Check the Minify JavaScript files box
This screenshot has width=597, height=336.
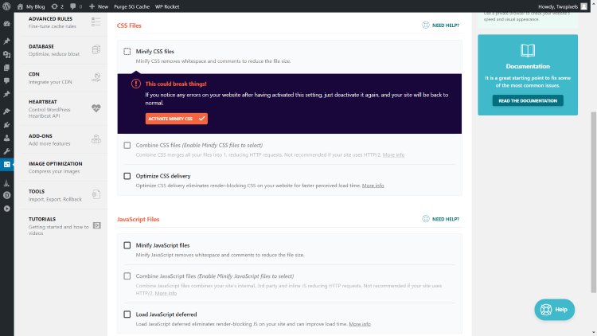click(x=127, y=245)
